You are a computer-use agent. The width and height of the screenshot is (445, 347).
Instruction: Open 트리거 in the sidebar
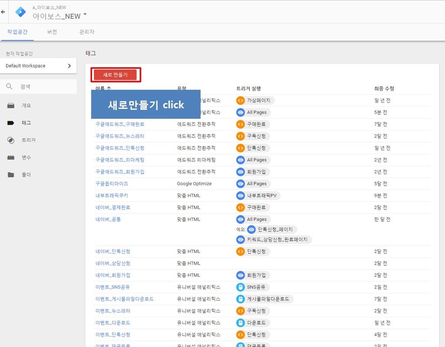coord(28,140)
